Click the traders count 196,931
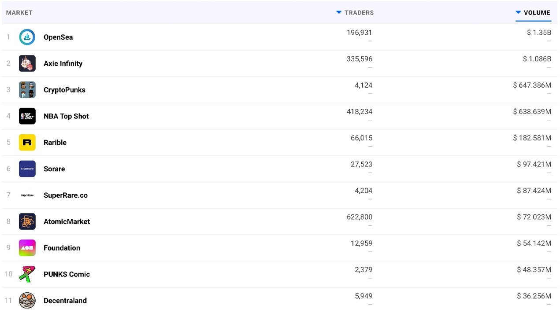 (x=360, y=33)
